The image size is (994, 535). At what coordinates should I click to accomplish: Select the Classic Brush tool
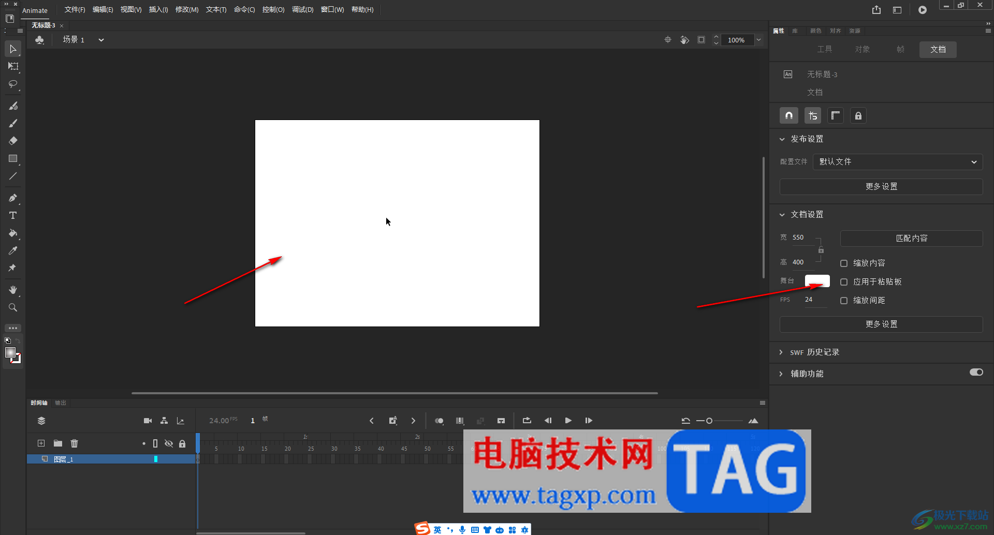pyautogui.click(x=13, y=123)
